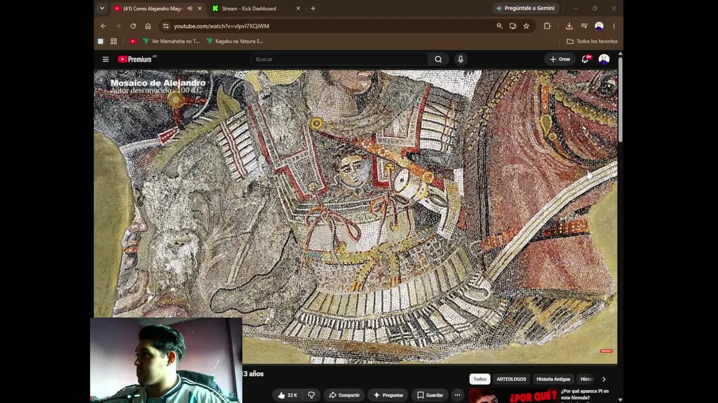
Task: View site information icon in address bar
Action: click(165, 26)
